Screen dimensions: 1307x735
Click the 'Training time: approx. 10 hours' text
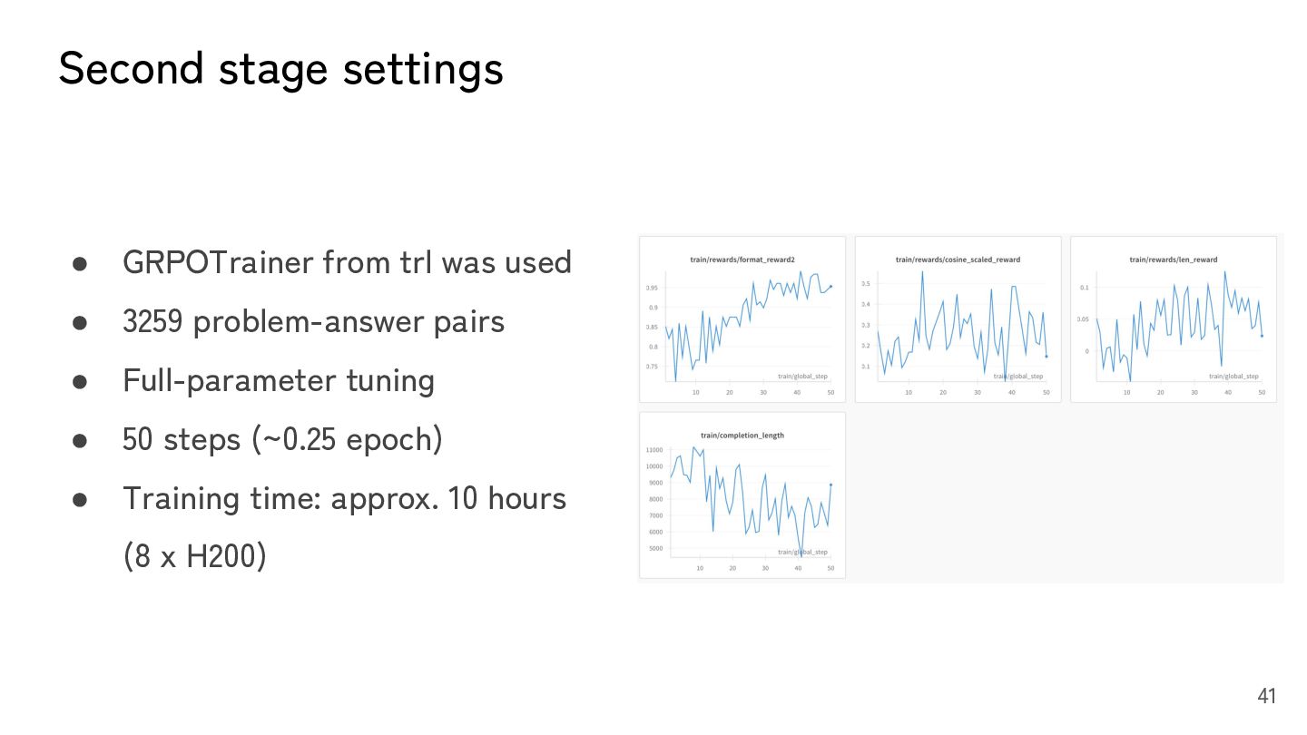344,498
